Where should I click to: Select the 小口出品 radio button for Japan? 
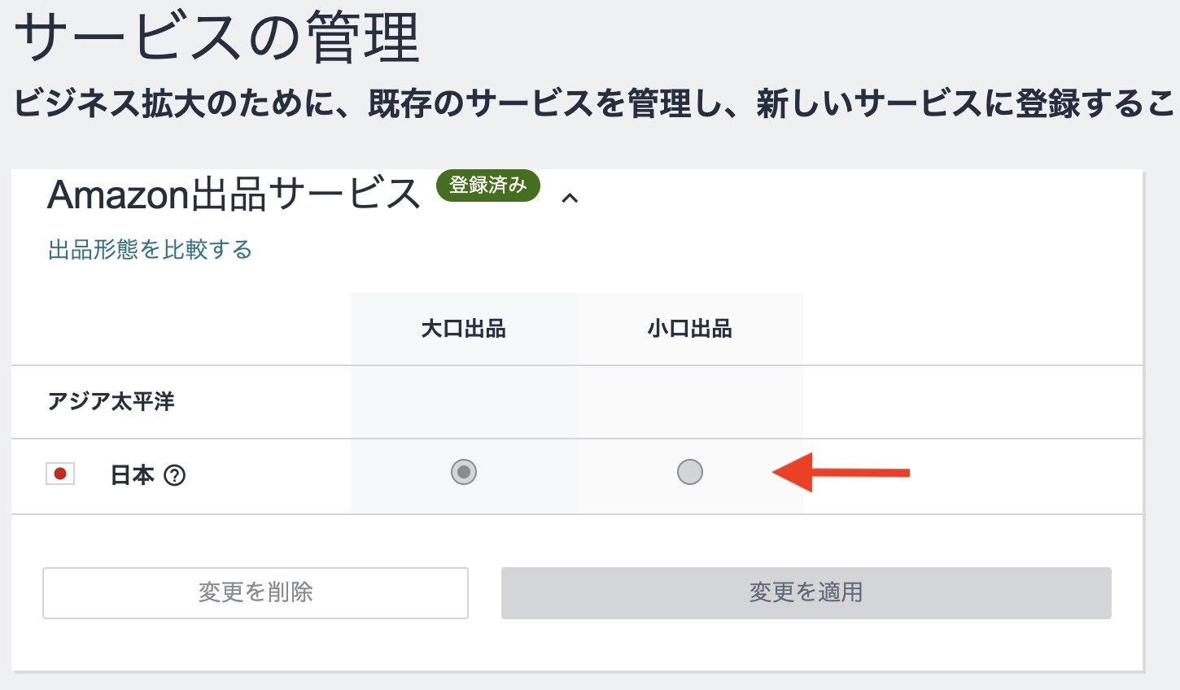689,472
